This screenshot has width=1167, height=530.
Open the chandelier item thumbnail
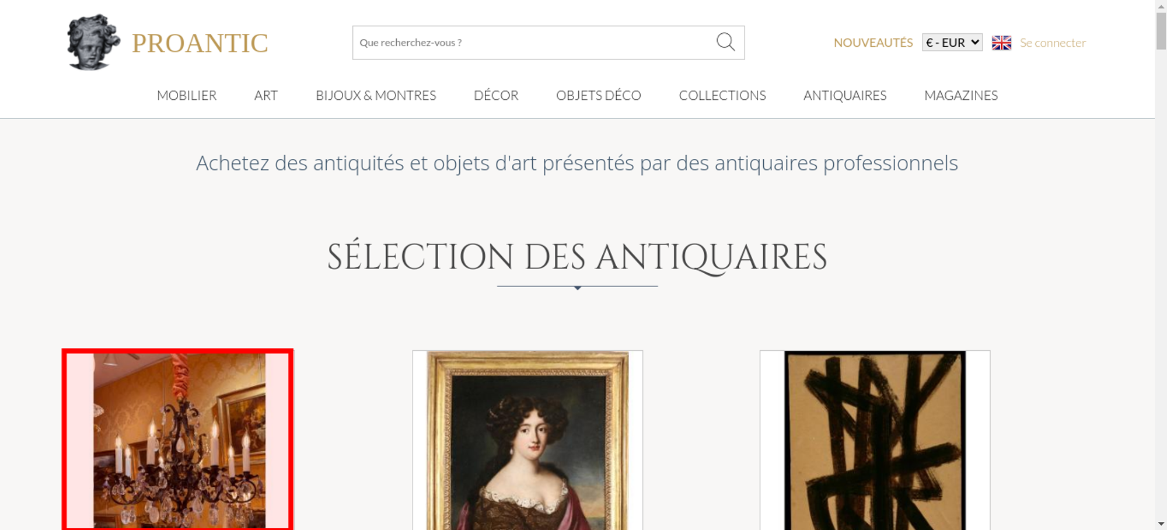[178, 440]
